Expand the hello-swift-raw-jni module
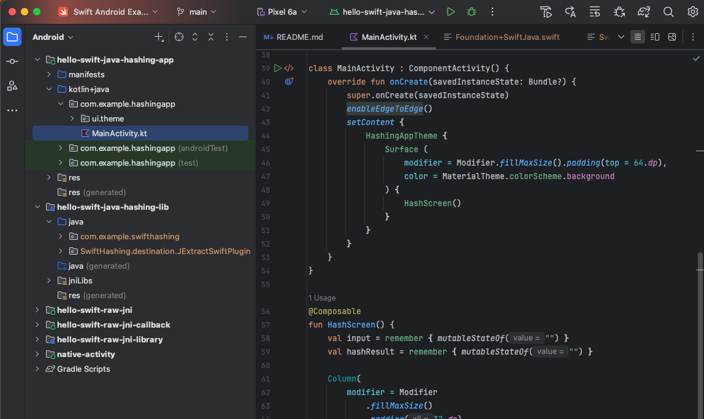The image size is (704, 419). 37,310
